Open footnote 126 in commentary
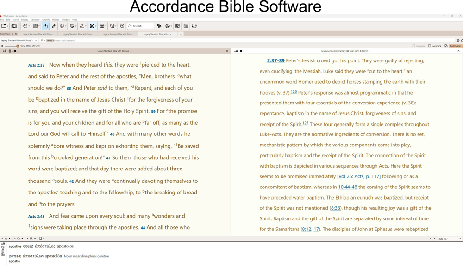This screenshot has height=266, width=463. (x=294, y=91)
